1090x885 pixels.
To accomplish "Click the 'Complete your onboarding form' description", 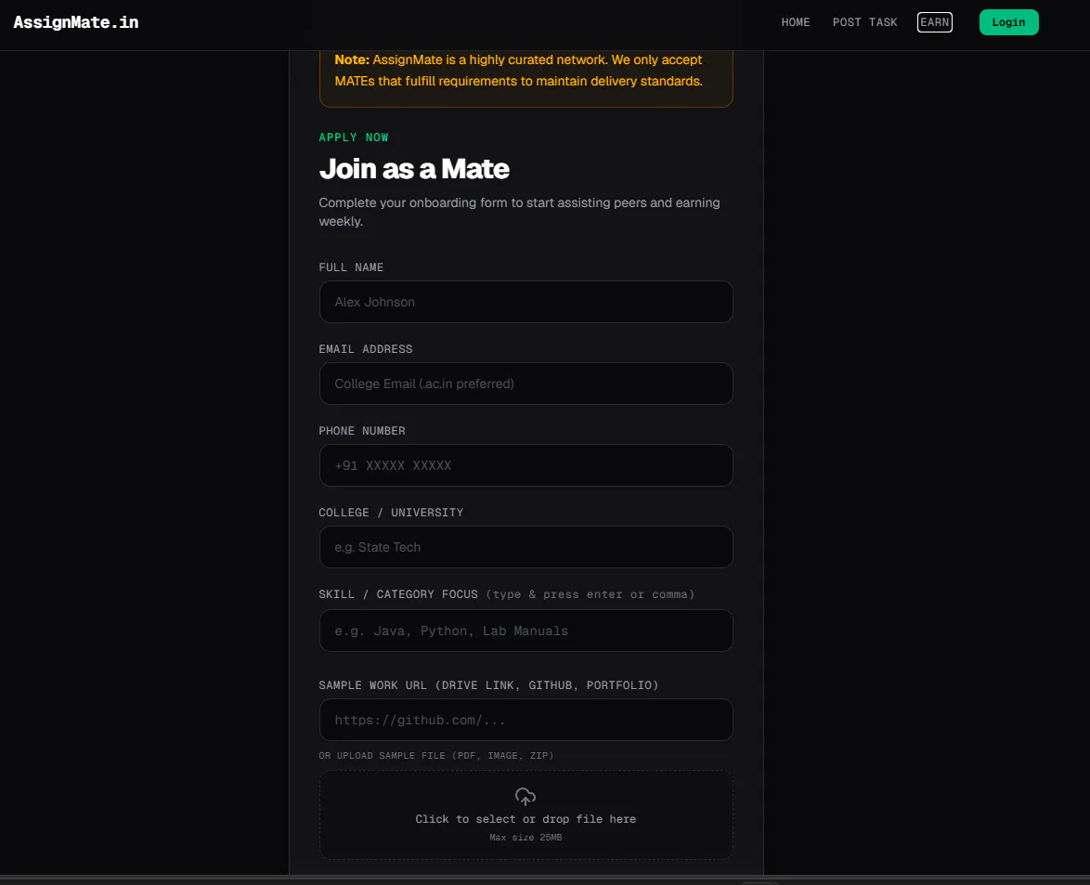I will click(519, 212).
